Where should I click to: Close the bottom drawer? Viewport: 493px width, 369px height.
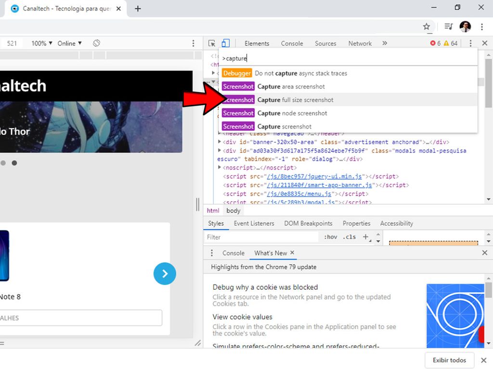(484, 253)
